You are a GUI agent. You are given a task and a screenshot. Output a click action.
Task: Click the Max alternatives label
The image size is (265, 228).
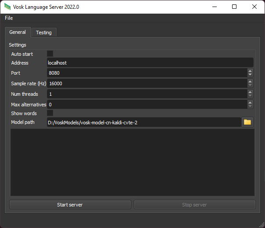point(29,105)
